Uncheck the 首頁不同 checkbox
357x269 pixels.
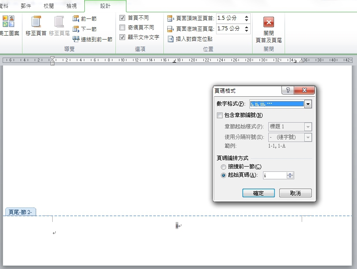click(x=122, y=18)
